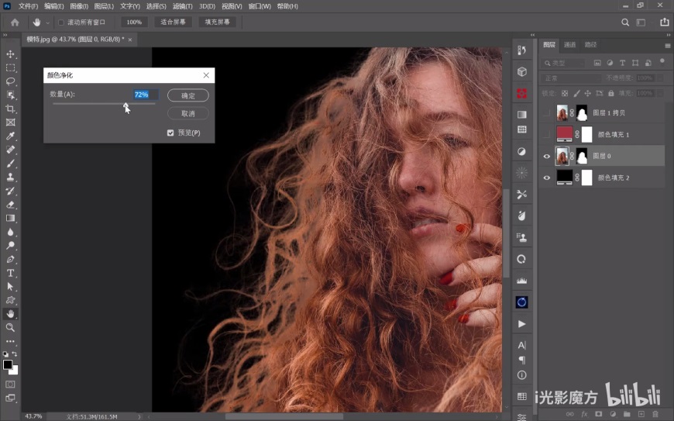Click the 数量 amount slider handle
This screenshot has height=421, width=674.
tap(126, 105)
